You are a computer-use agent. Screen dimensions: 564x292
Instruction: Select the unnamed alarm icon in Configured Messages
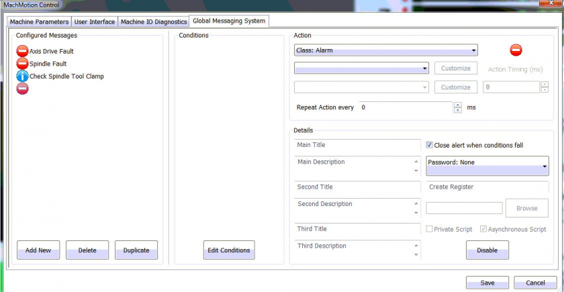click(x=22, y=89)
